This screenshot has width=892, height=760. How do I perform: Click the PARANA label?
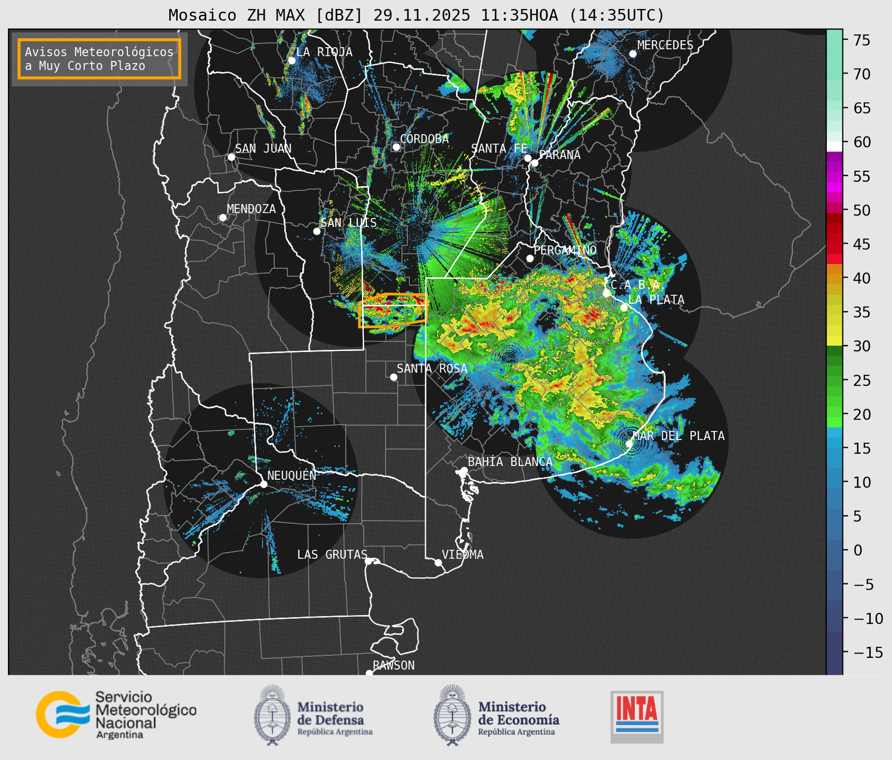(559, 155)
